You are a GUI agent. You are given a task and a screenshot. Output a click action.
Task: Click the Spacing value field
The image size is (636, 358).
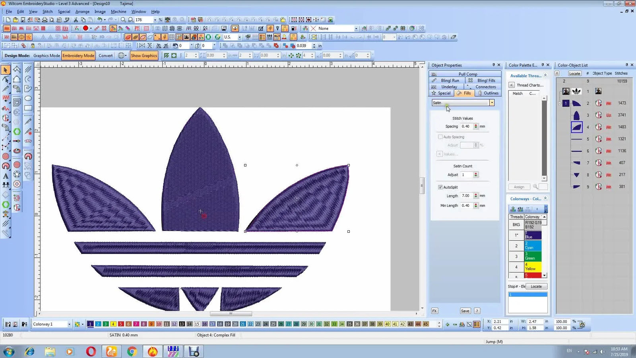pyautogui.click(x=466, y=126)
